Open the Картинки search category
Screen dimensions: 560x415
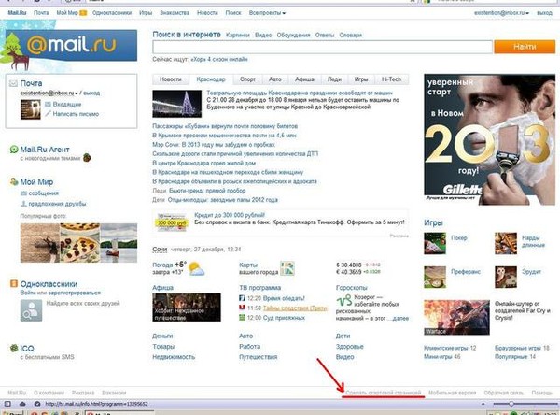(237, 36)
